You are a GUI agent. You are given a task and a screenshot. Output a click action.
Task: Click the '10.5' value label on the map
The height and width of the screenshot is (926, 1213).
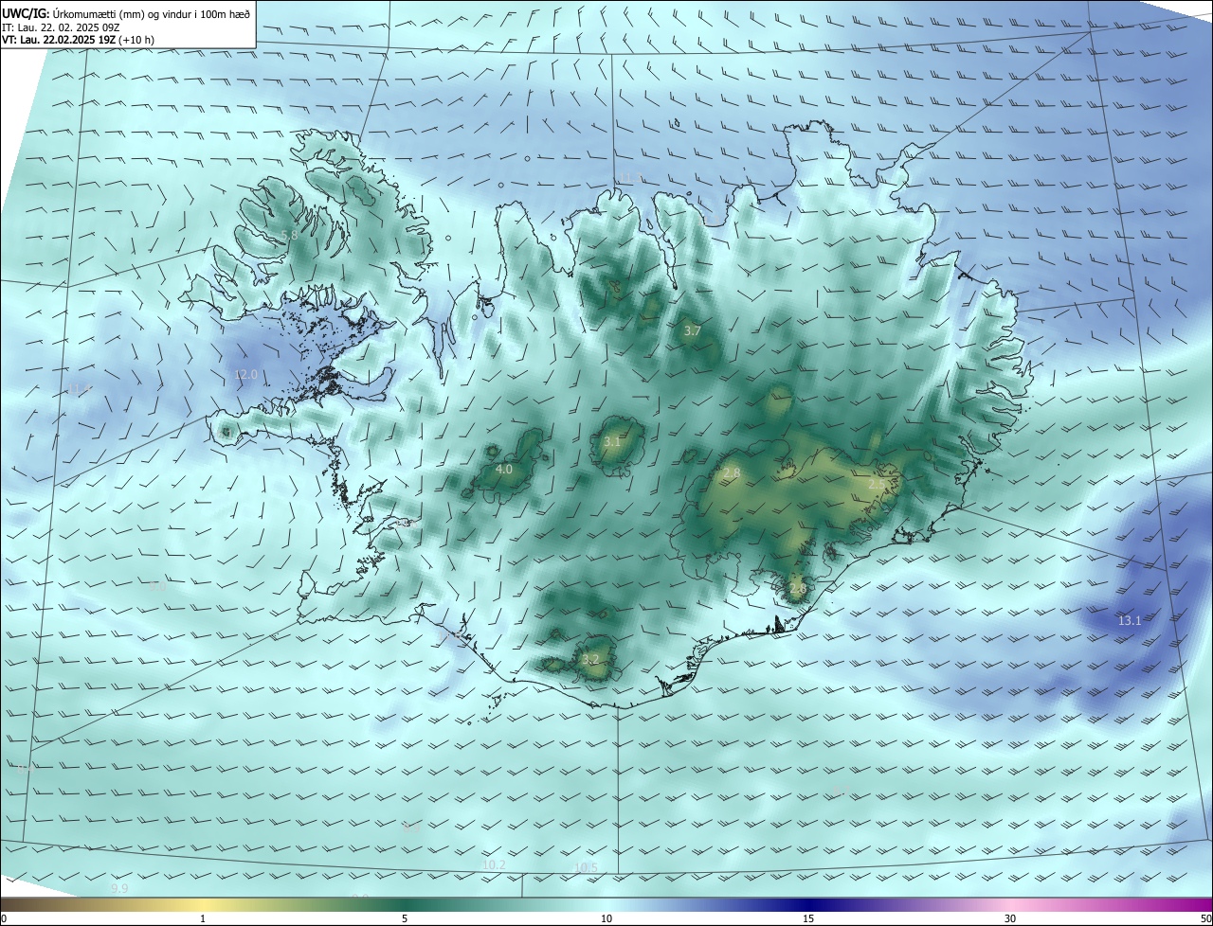[x=586, y=867]
